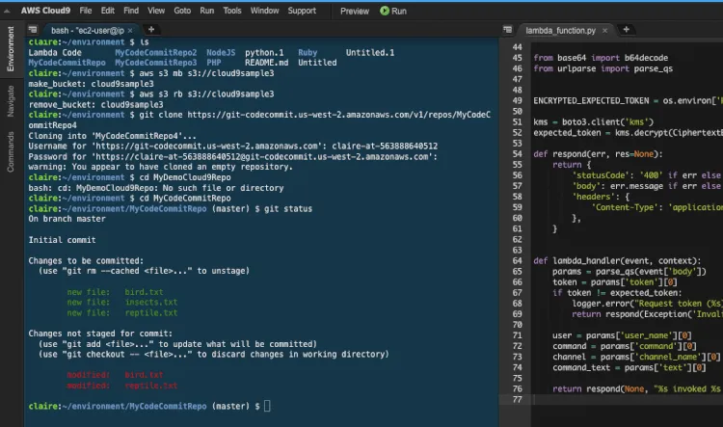Screen dimensions: 723x427
Task: Click 'if token != expected_token:' line
Action: (x=617, y=293)
